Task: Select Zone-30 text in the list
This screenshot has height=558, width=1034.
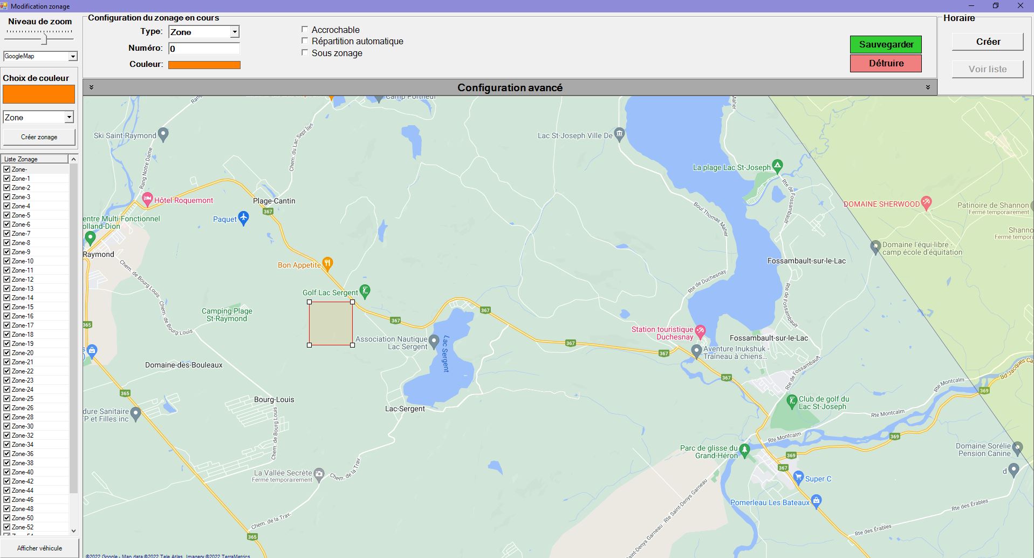Action: point(23,426)
